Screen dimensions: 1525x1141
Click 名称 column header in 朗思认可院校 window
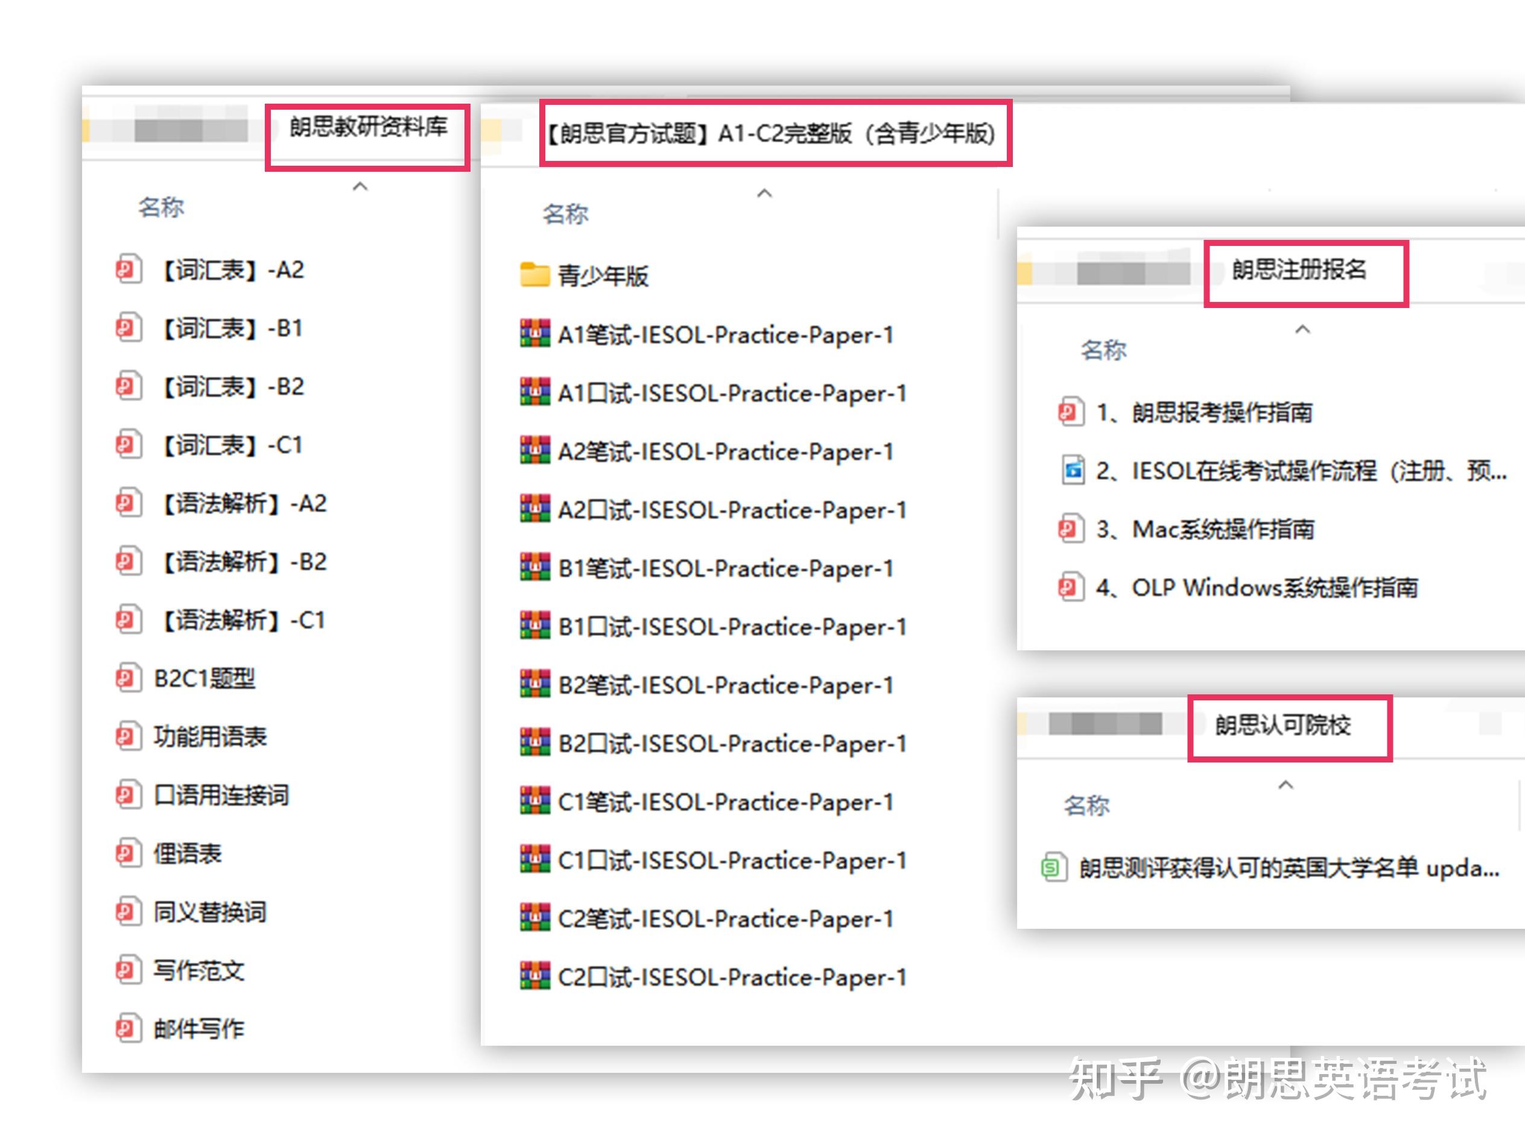click(x=1086, y=805)
